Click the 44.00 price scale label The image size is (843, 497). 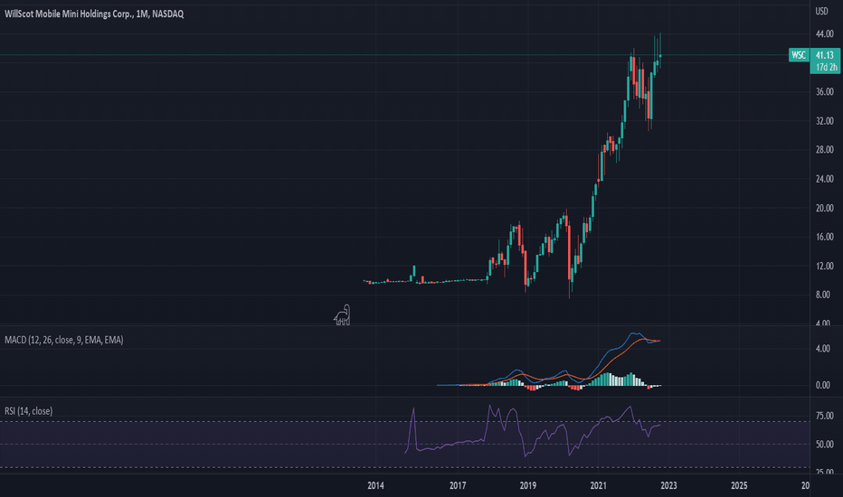point(825,33)
